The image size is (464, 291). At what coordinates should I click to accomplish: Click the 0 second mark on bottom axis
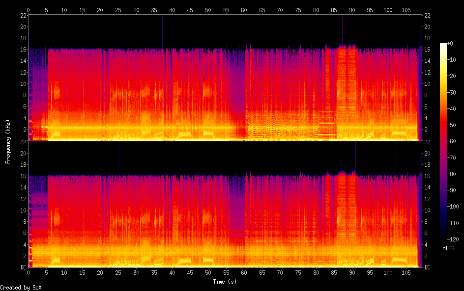(28, 273)
